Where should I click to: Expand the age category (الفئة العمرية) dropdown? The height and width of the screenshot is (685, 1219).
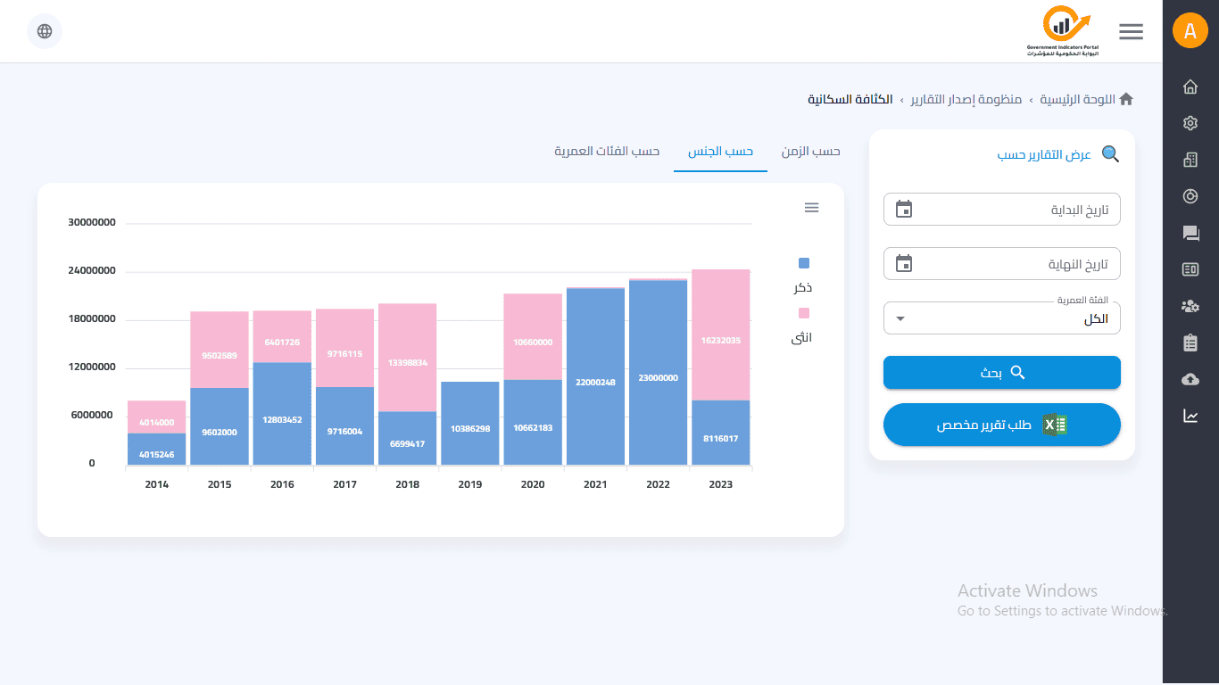click(x=1001, y=318)
